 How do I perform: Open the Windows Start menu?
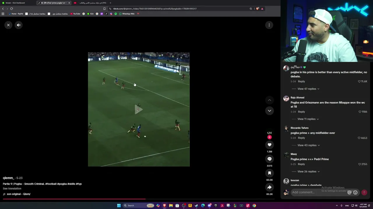[x=119, y=206]
